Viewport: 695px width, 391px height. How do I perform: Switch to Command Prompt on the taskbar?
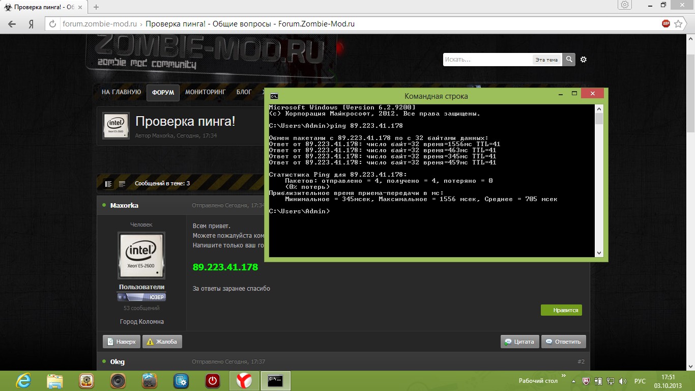(276, 381)
